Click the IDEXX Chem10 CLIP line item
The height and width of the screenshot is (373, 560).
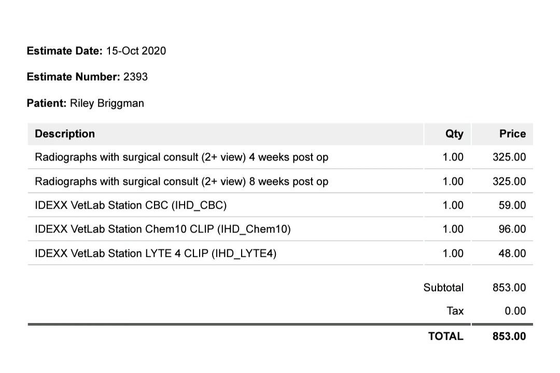pos(162,229)
